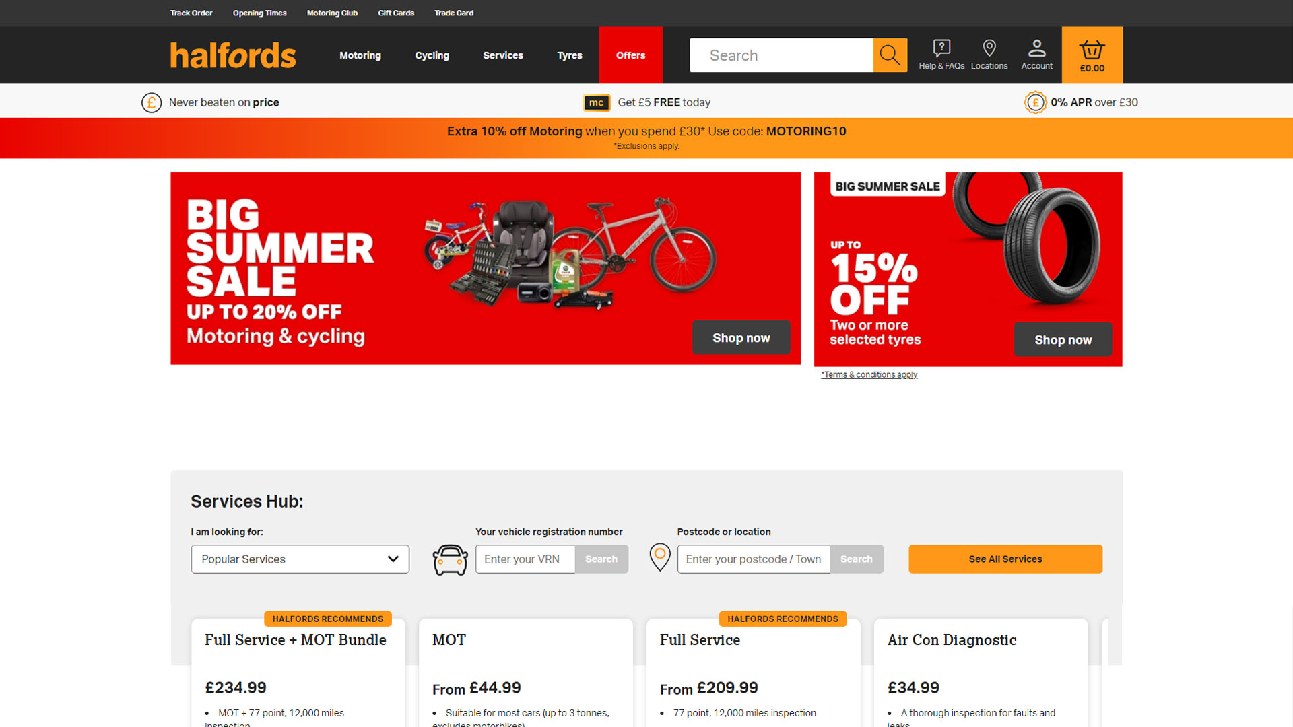This screenshot has height=727, width=1293.
Task: Click the orange search magnifier icon
Action: click(890, 55)
